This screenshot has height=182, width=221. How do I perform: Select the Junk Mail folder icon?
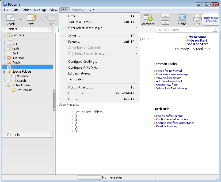[9, 58]
